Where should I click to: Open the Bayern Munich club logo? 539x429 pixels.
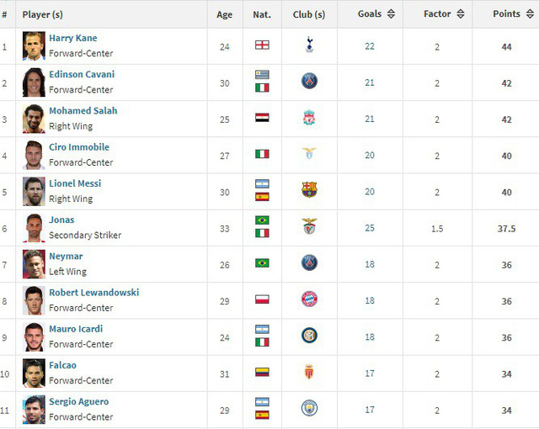[309, 299]
